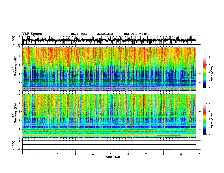Click inside the ch.1 spectrogram panel
224x173 pixels.
(x=109, y=69)
